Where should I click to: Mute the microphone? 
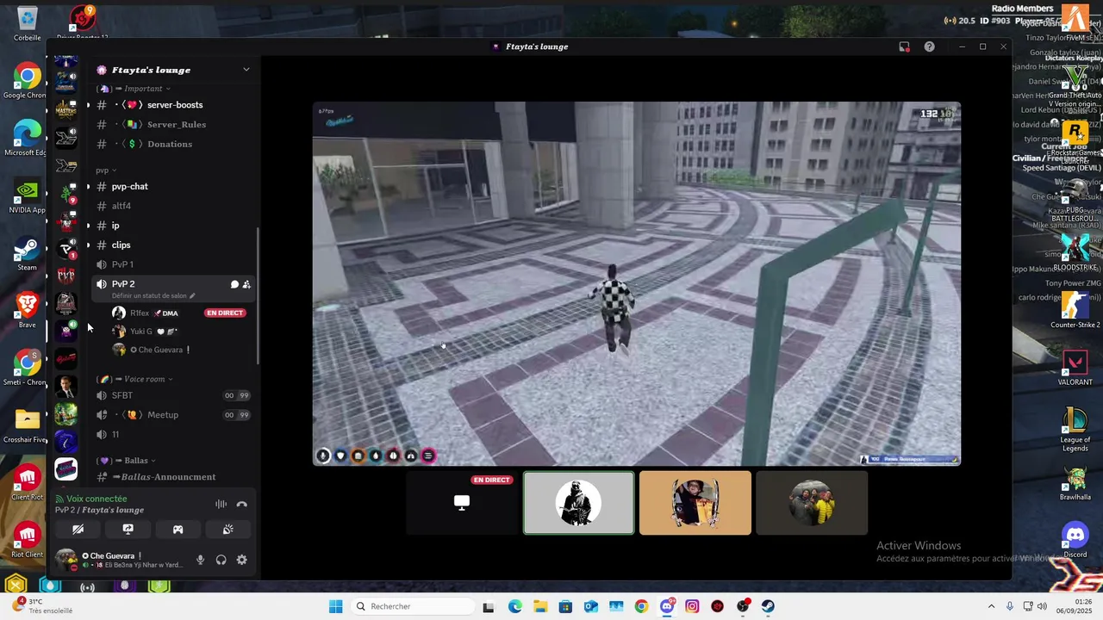coord(200,560)
